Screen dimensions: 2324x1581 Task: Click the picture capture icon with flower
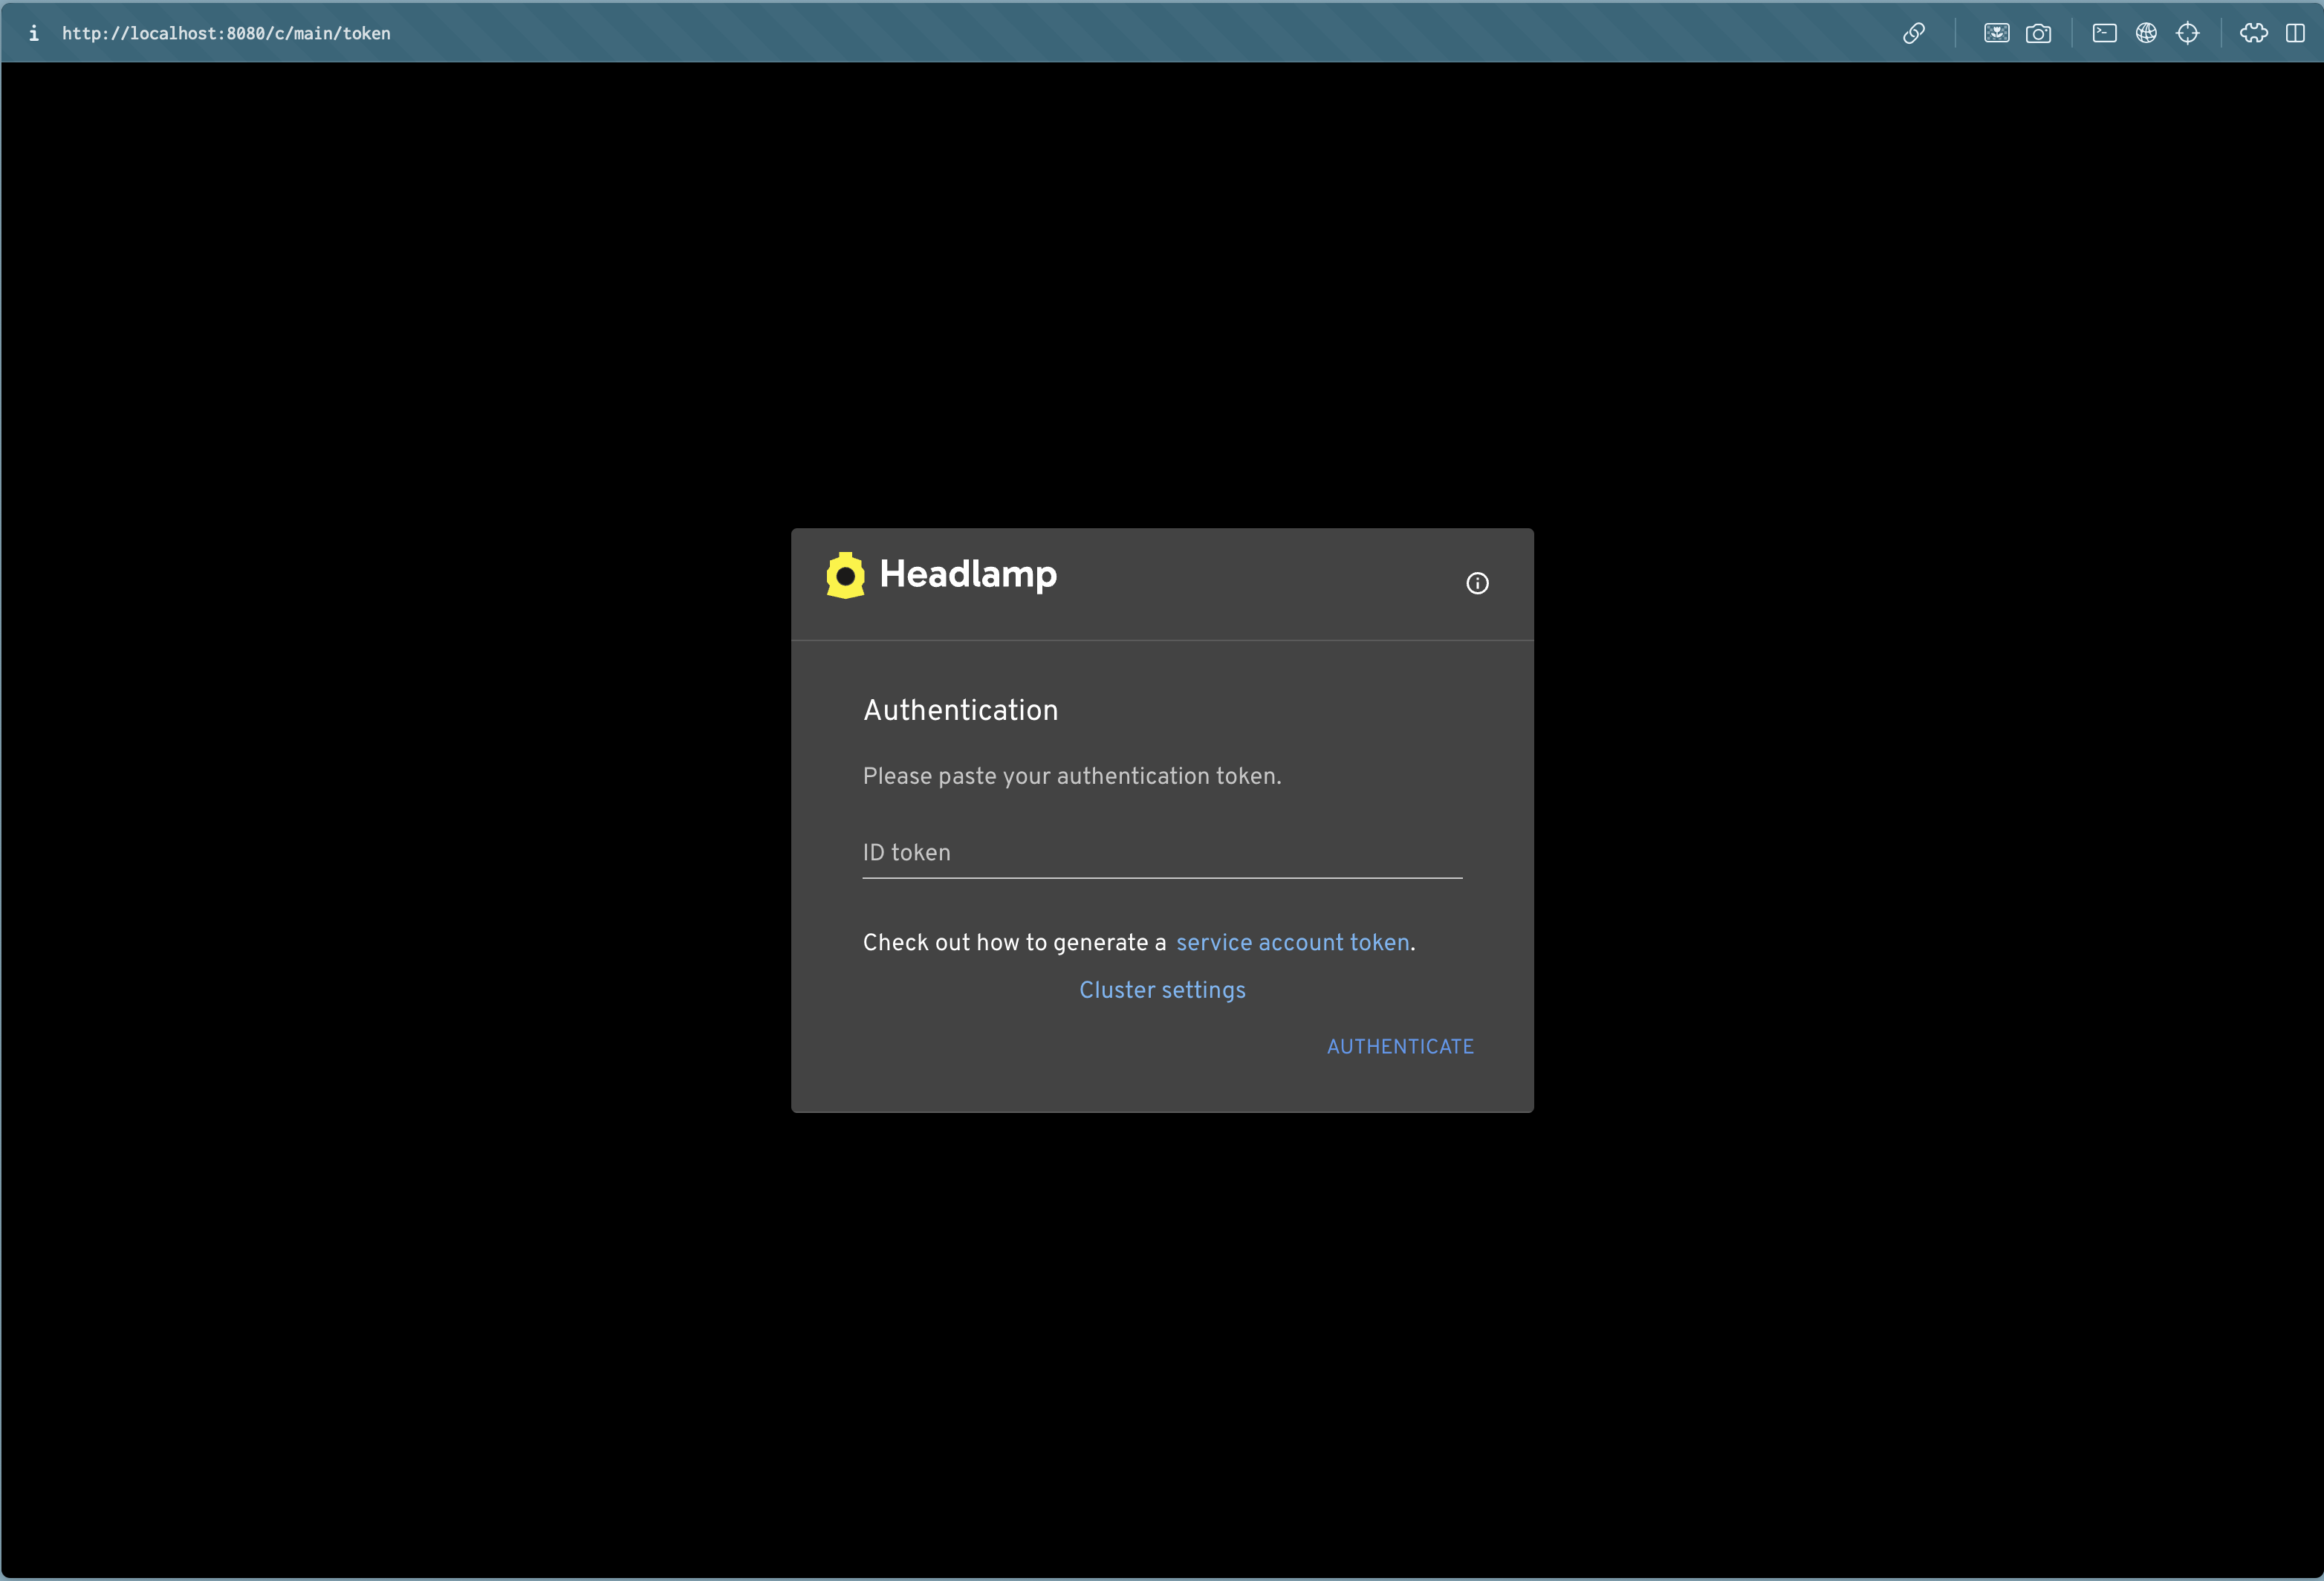pos(1996,33)
